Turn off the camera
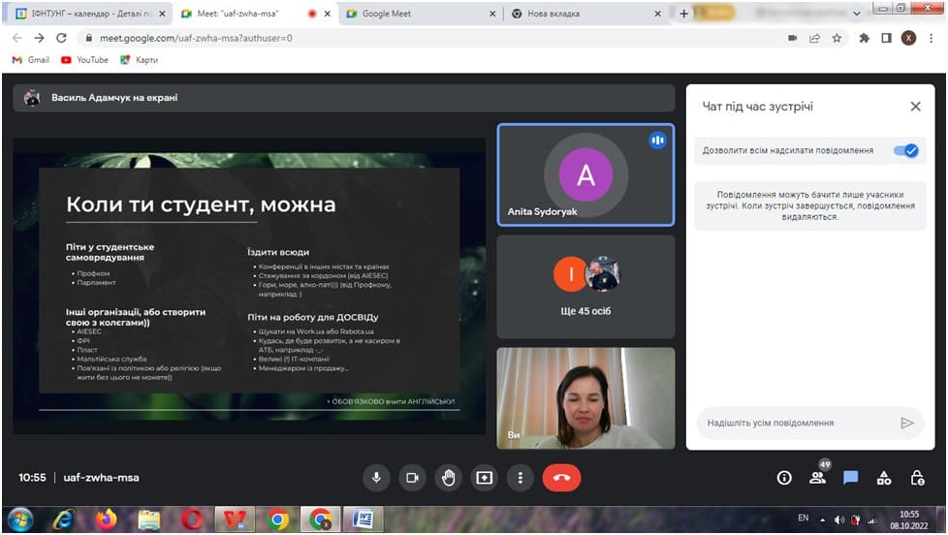The height and width of the screenshot is (535, 948). click(x=412, y=477)
